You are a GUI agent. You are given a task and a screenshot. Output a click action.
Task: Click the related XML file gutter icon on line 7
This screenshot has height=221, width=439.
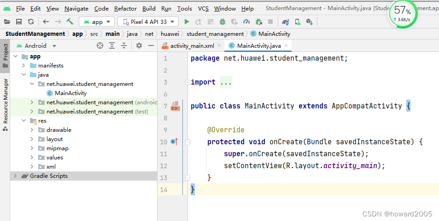(x=175, y=106)
